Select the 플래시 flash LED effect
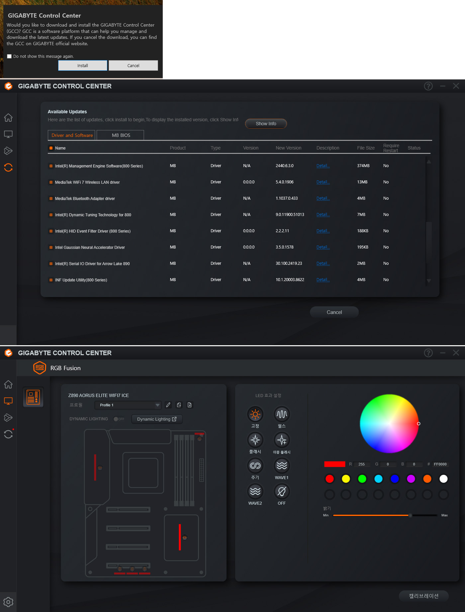 pos(255,440)
